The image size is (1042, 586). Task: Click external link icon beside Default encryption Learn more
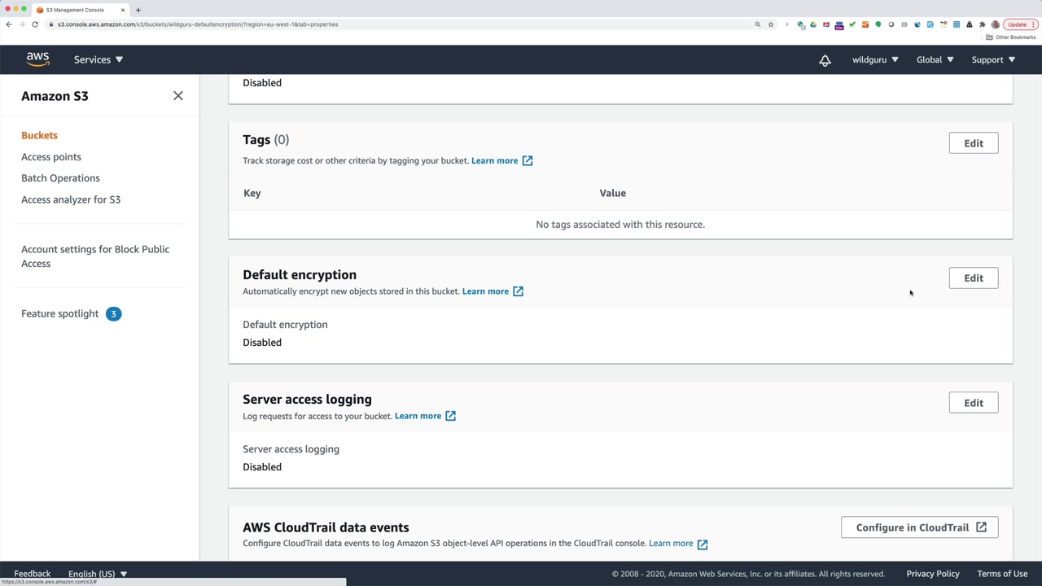[x=518, y=291]
